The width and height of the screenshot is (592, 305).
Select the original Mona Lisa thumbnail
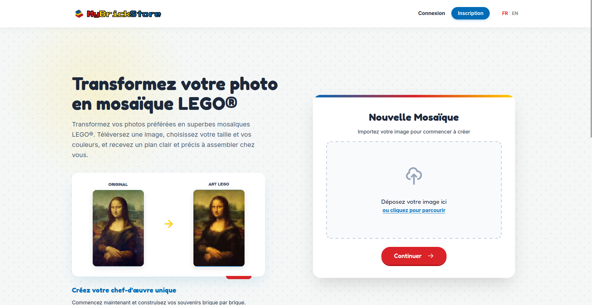click(x=118, y=228)
